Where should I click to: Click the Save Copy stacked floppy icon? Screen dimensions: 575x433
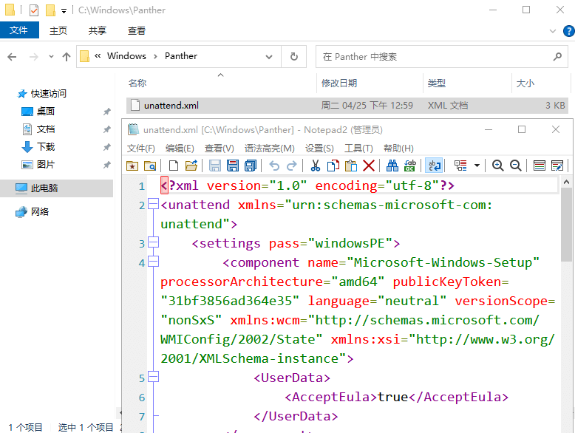250,166
